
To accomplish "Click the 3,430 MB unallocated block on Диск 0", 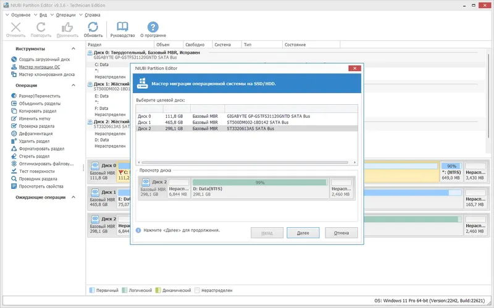I will tap(475, 172).
